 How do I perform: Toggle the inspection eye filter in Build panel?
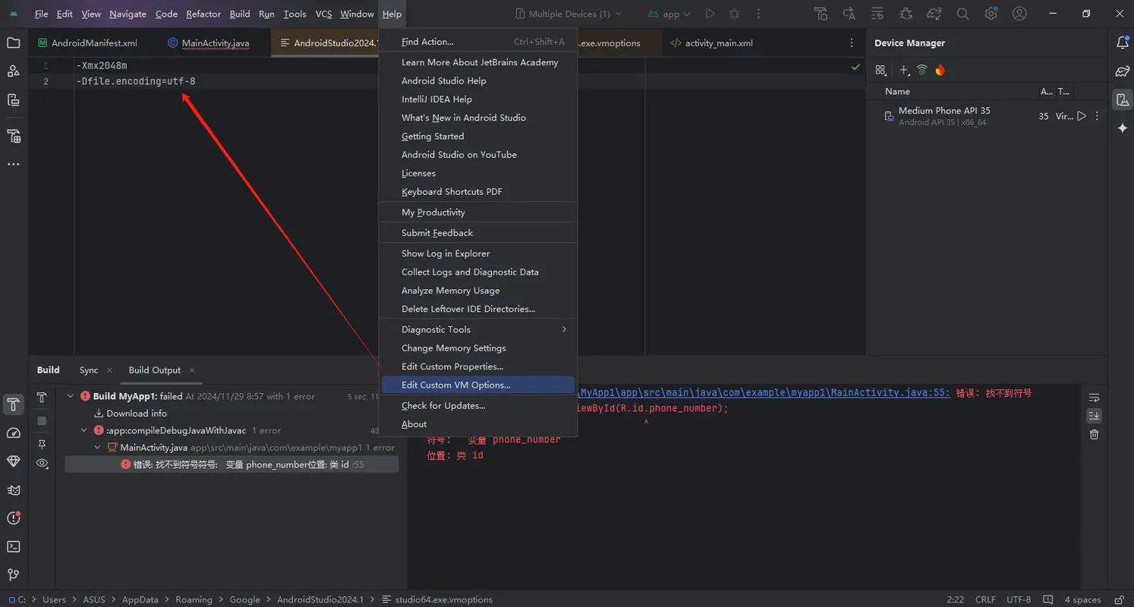(43, 463)
